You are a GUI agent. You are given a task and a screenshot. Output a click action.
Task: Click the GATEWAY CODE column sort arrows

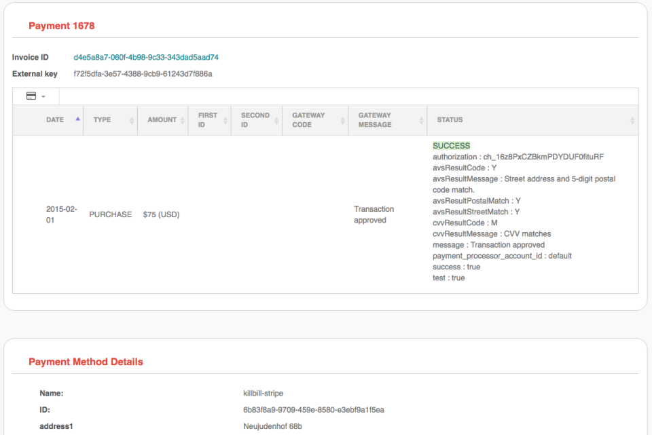click(342, 120)
